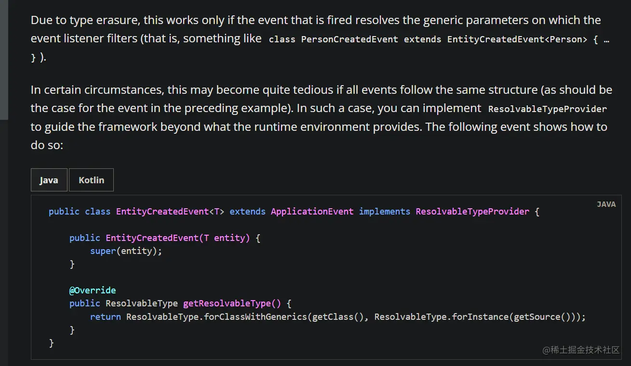Switch to the Kotlin code tab
Image resolution: width=631 pixels, height=366 pixels.
pos(91,180)
